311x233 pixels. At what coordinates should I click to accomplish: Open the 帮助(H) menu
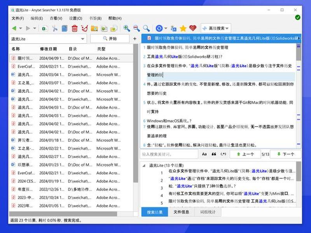(115, 18)
